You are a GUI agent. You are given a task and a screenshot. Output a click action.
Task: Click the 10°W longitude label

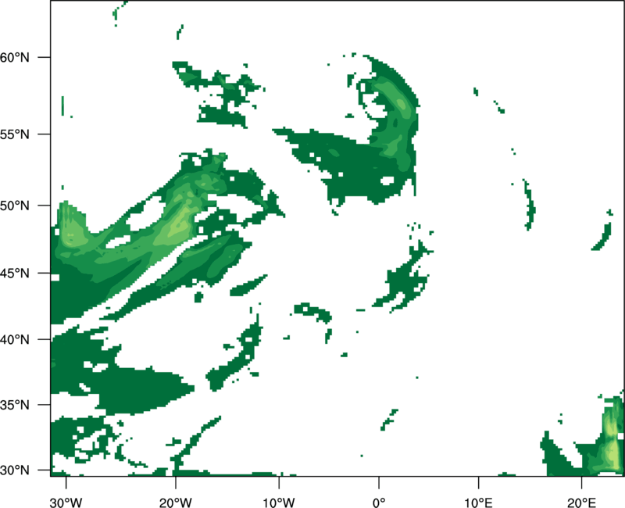[279, 503]
